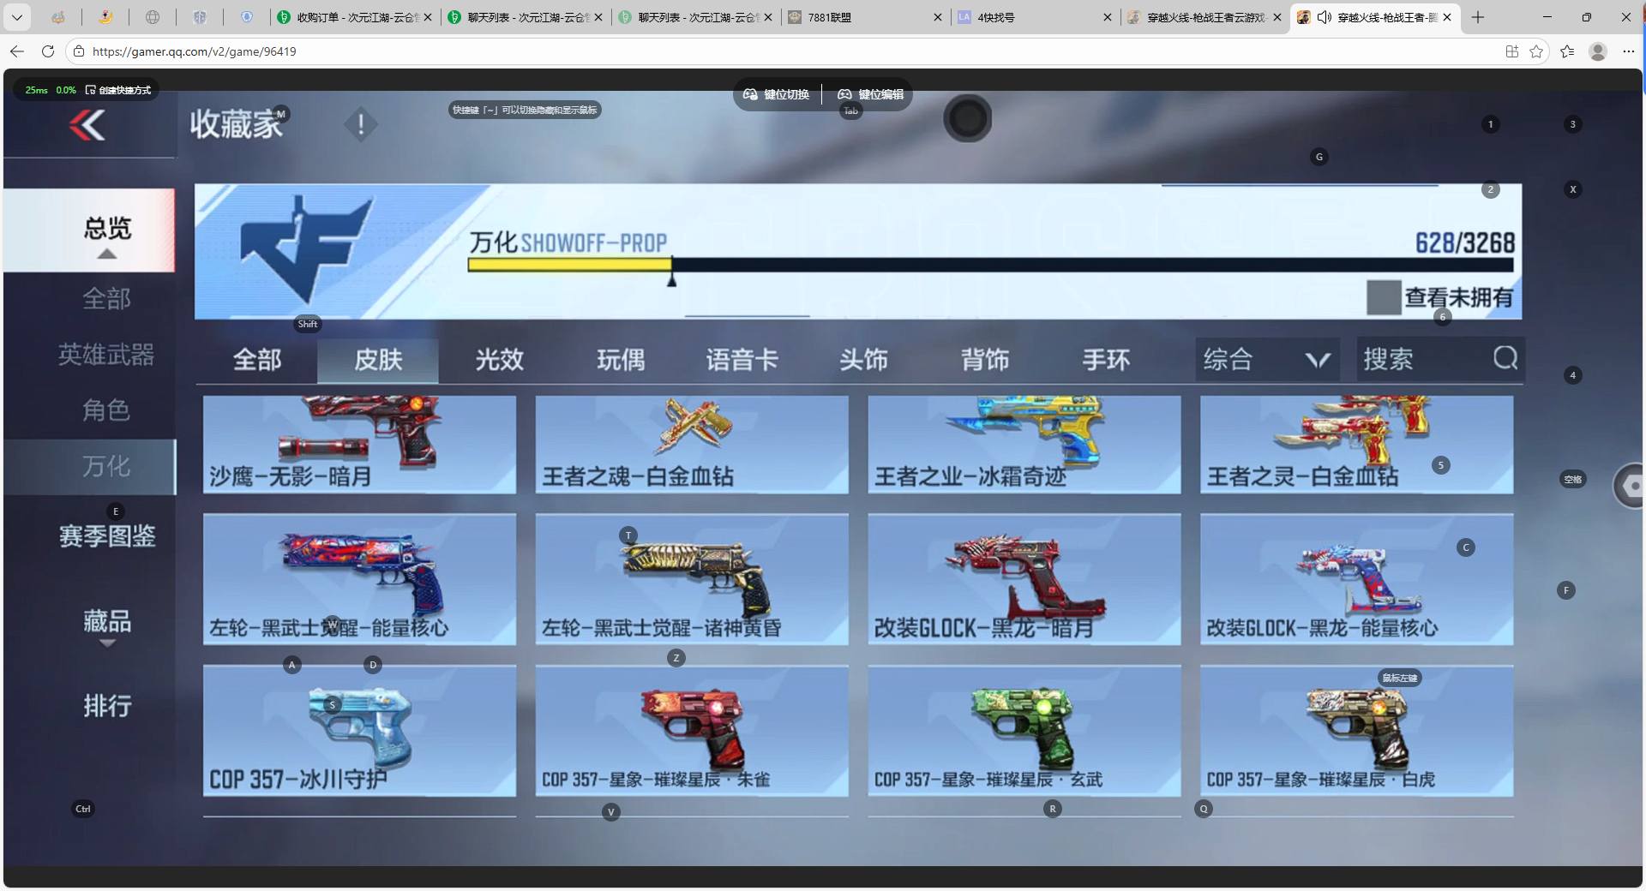This screenshot has width=1646, height=891.
Task: Show the 头饰 tab
Action: tap(863, 360)
